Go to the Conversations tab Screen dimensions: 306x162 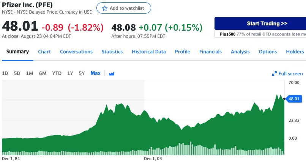(x=76, y=52)
